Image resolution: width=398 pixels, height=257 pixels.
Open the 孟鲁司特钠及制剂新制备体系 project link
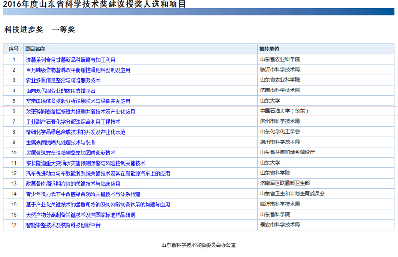(98, 205)
